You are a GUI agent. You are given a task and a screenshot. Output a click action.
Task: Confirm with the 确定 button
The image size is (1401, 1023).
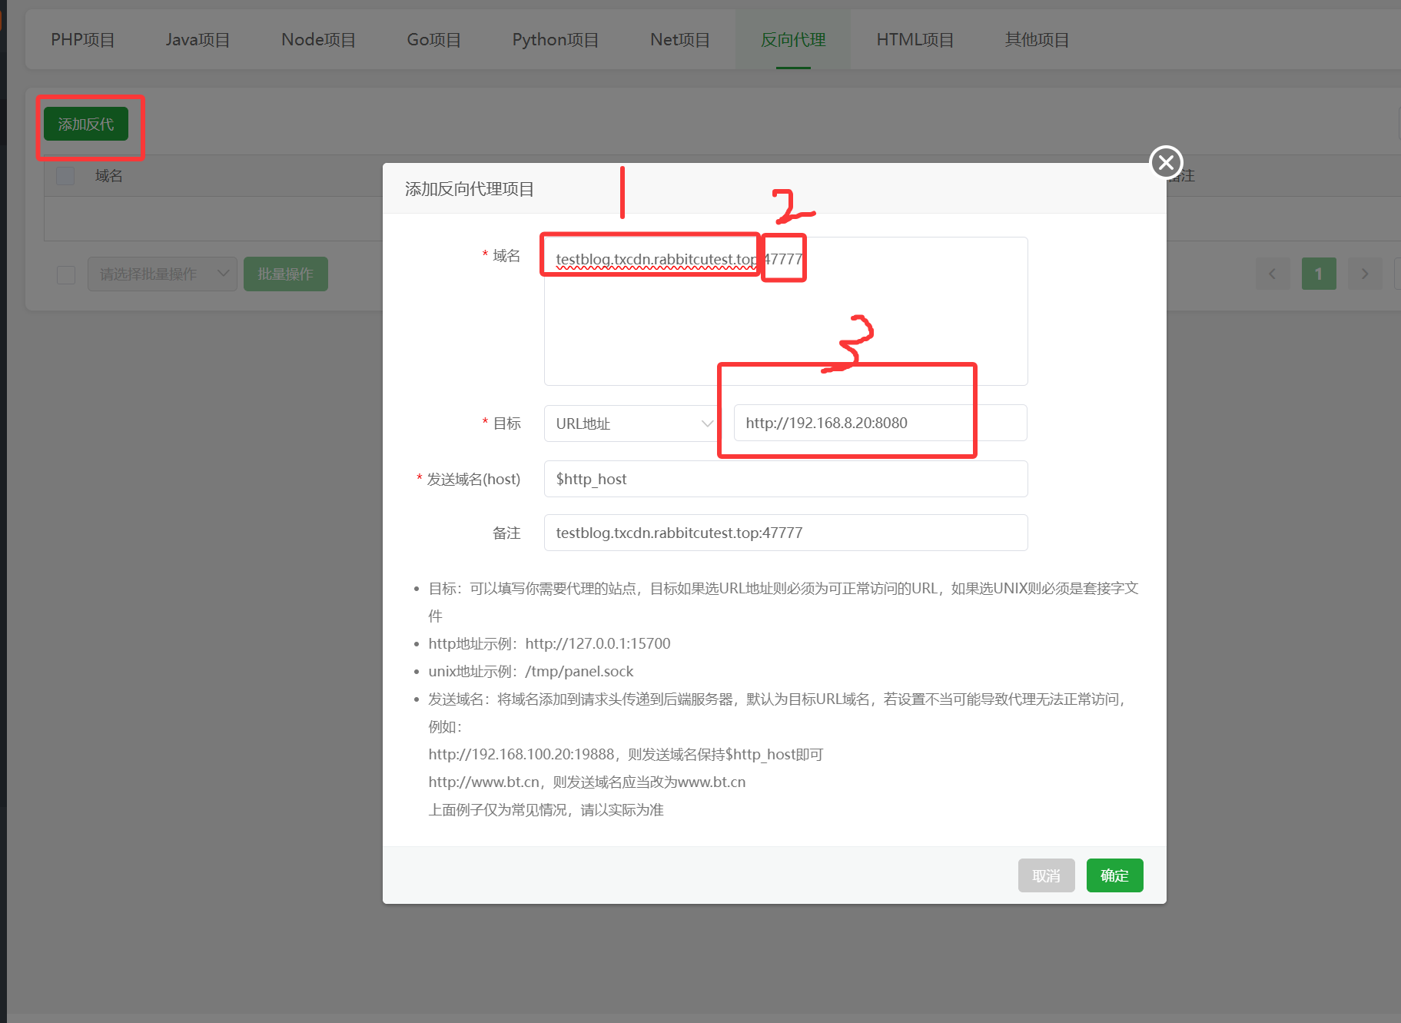[x=1114, y=875]
